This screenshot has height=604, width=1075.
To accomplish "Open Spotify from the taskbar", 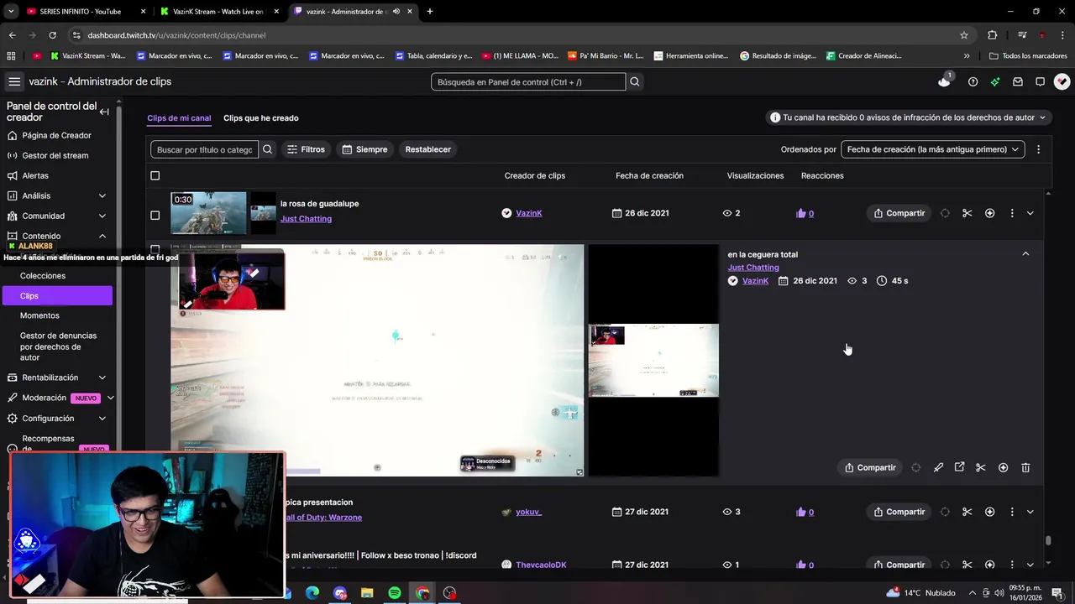I will pos(395,593).
